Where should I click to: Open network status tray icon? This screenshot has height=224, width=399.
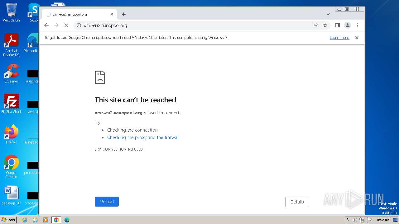(362, 220)
